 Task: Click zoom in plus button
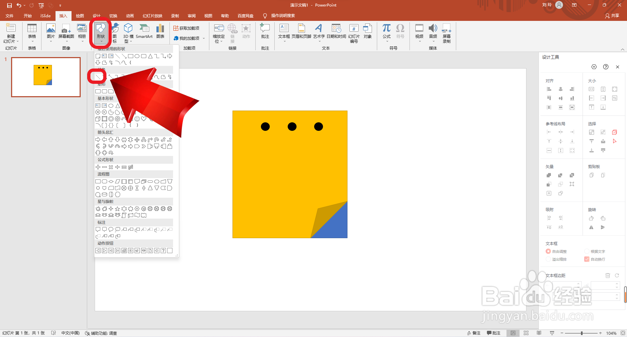click(600, 333)
